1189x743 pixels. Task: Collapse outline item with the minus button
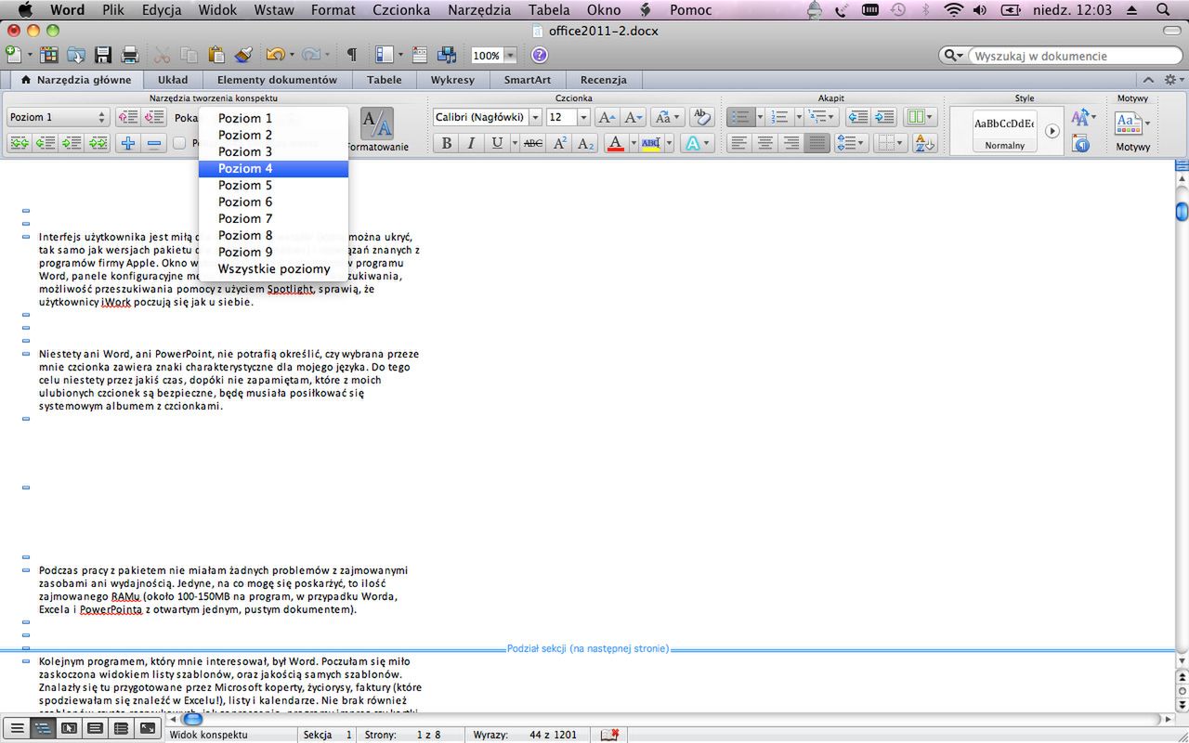tap(154, 143)
